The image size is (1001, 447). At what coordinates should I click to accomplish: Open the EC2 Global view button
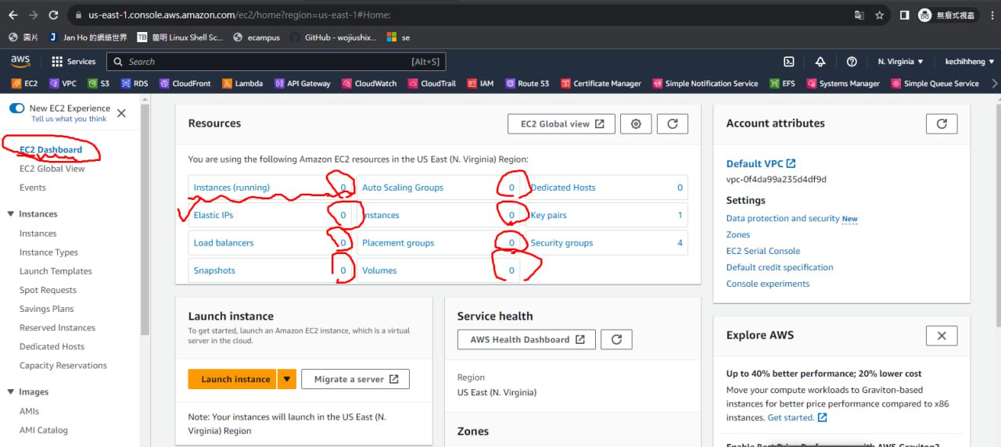click(561, 123)
